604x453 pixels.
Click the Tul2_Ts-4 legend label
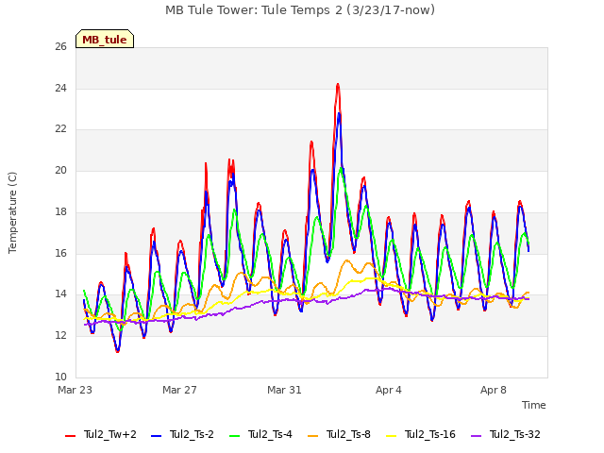coord(270,434)
